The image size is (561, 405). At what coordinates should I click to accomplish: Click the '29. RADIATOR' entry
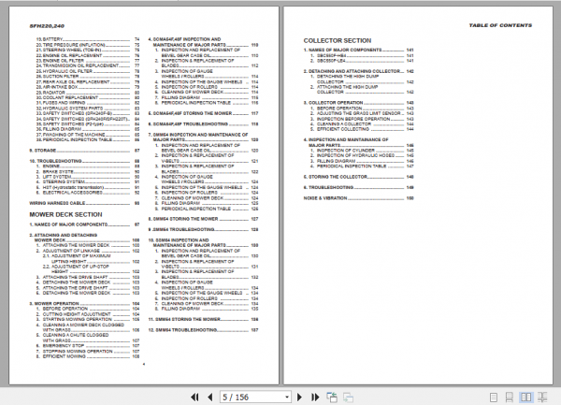86,93
